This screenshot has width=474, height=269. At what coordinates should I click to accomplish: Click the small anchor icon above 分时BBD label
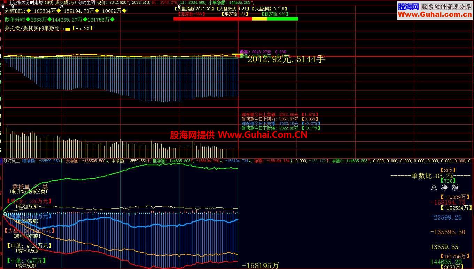12,6
